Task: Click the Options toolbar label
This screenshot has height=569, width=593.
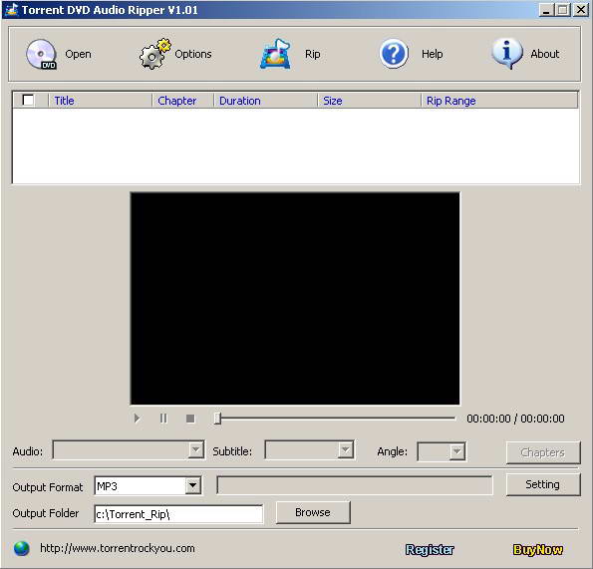Action: tap(193, 54)
